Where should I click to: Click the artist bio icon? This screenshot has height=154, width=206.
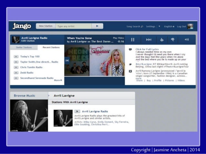pyautogui.click(x=130, y=71)
